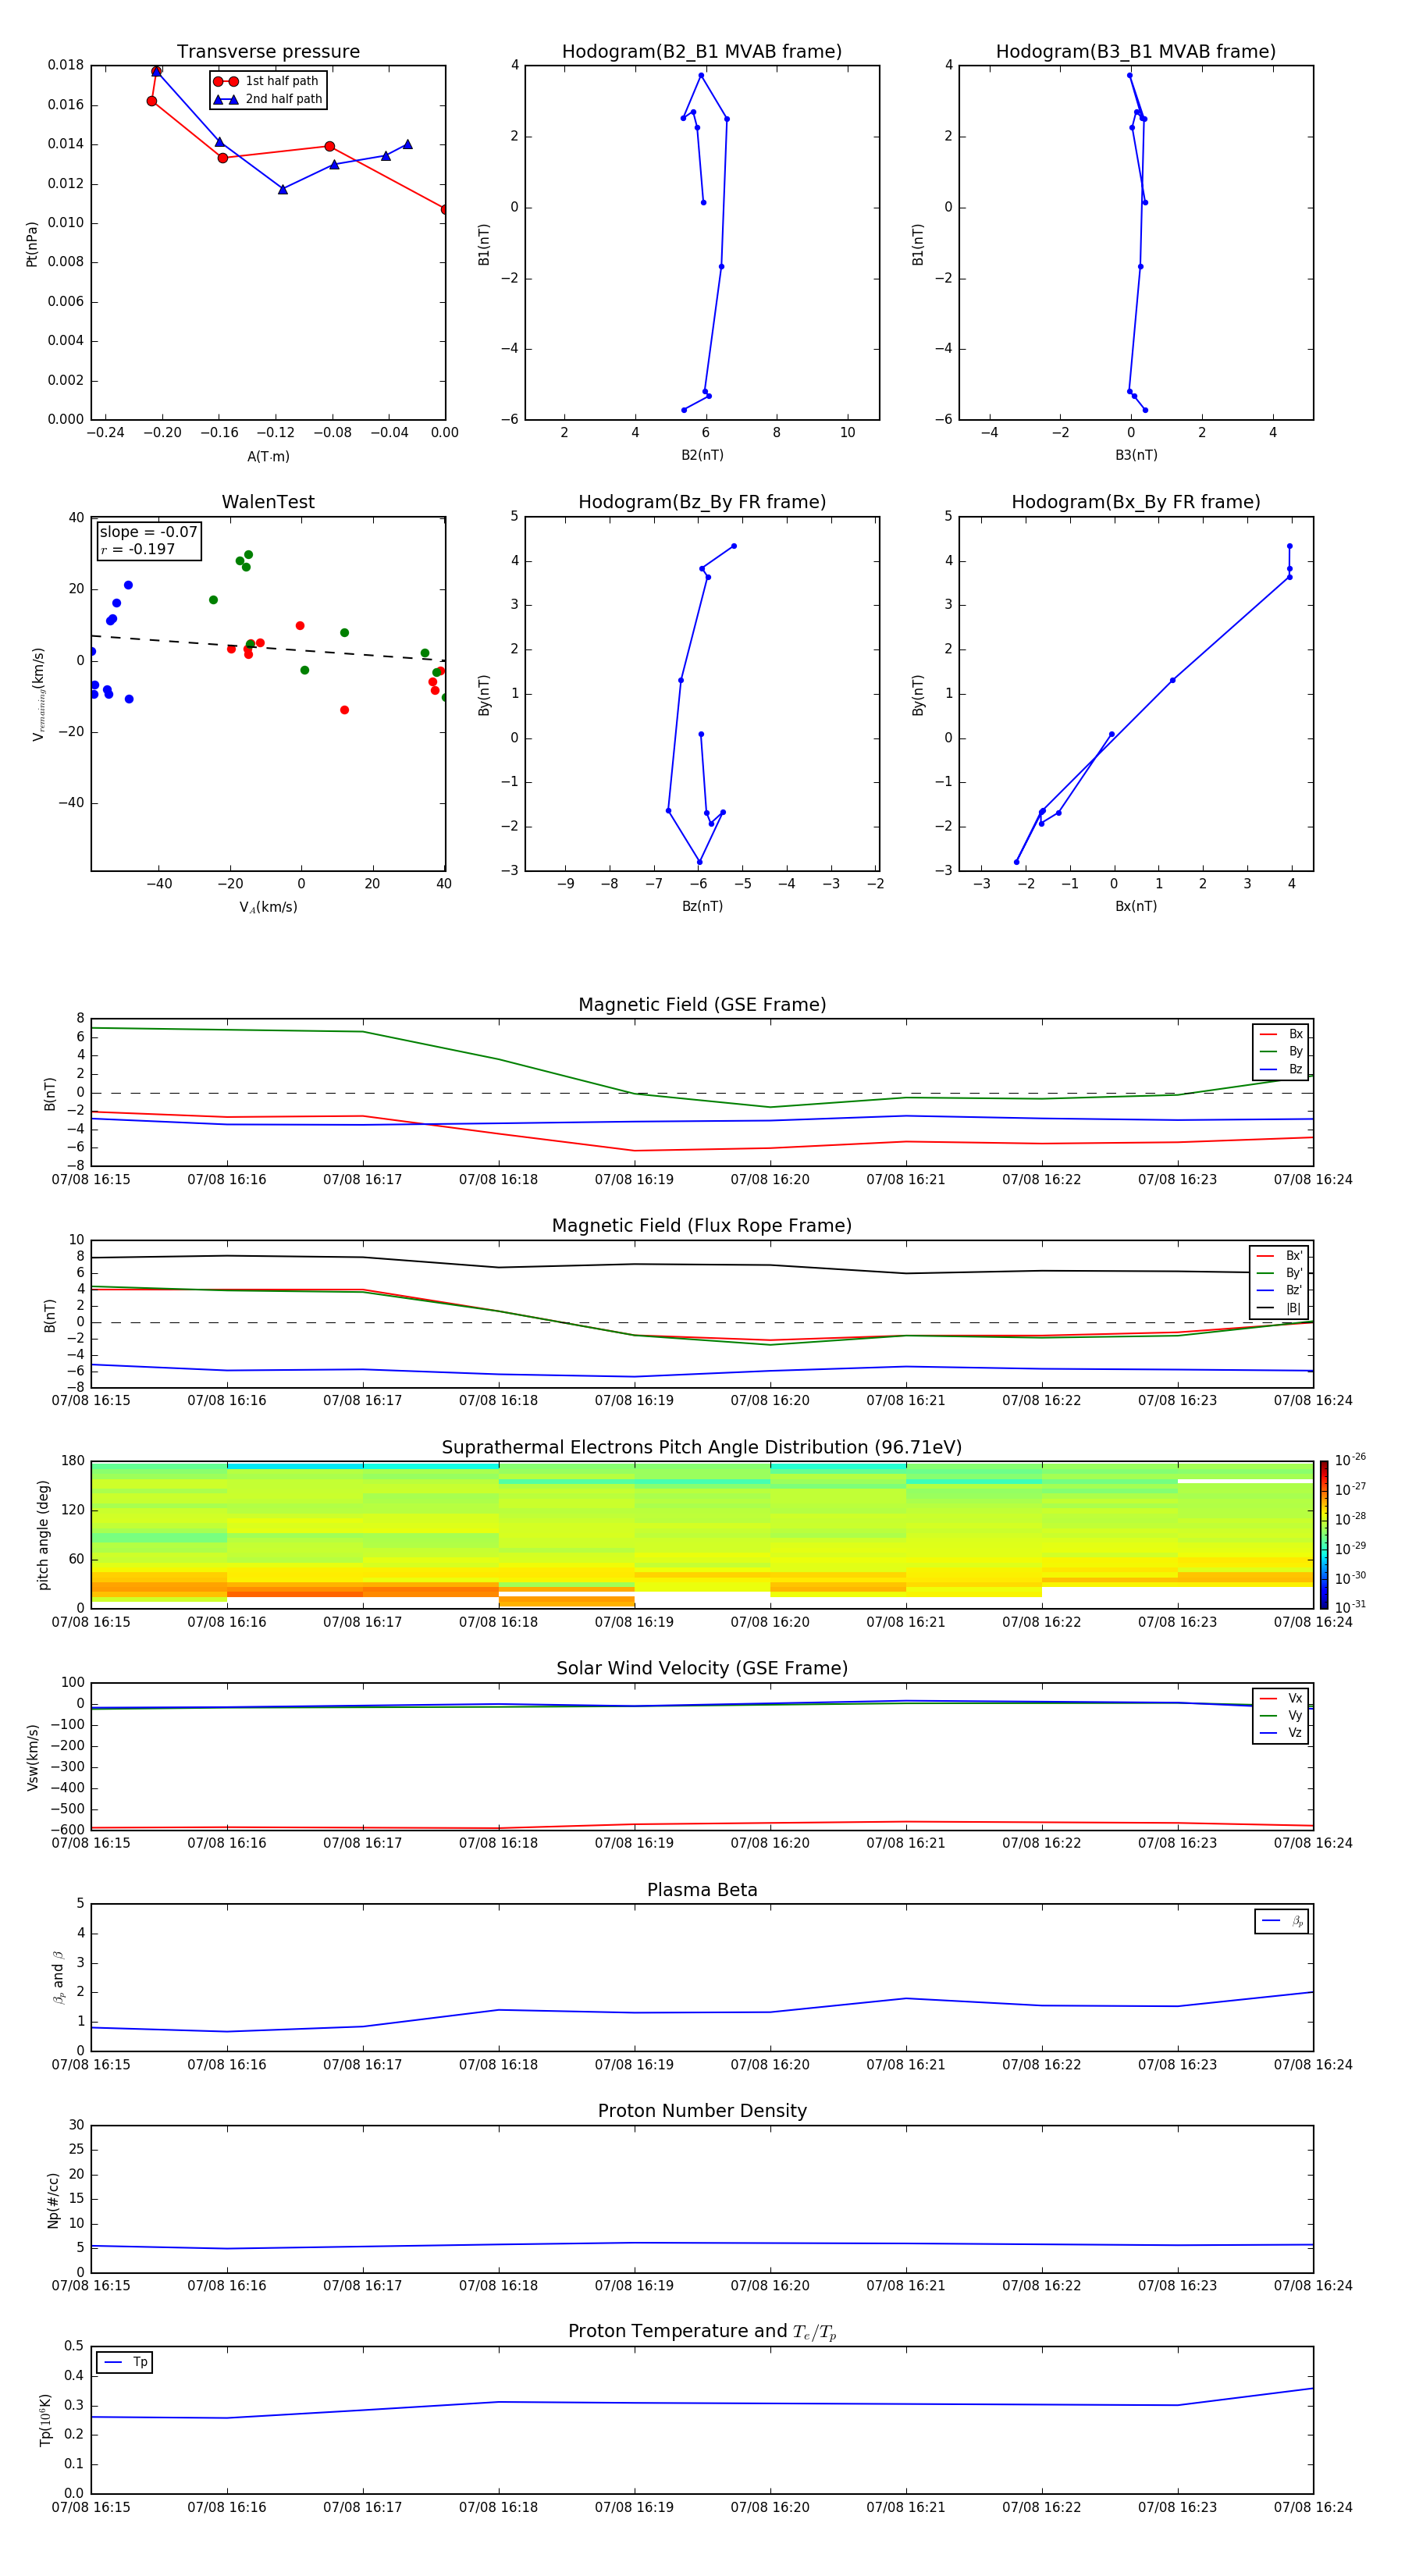Click 'VA(km/s)' axis label in WalenTest
This screenshot has height=2576, width=1405.
click(268, 907)
